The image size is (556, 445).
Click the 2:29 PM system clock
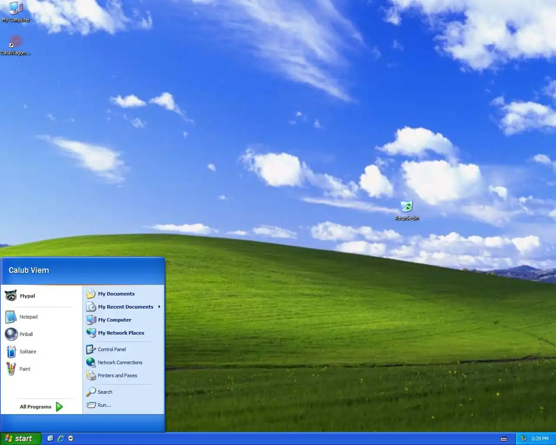coord(540,438)
